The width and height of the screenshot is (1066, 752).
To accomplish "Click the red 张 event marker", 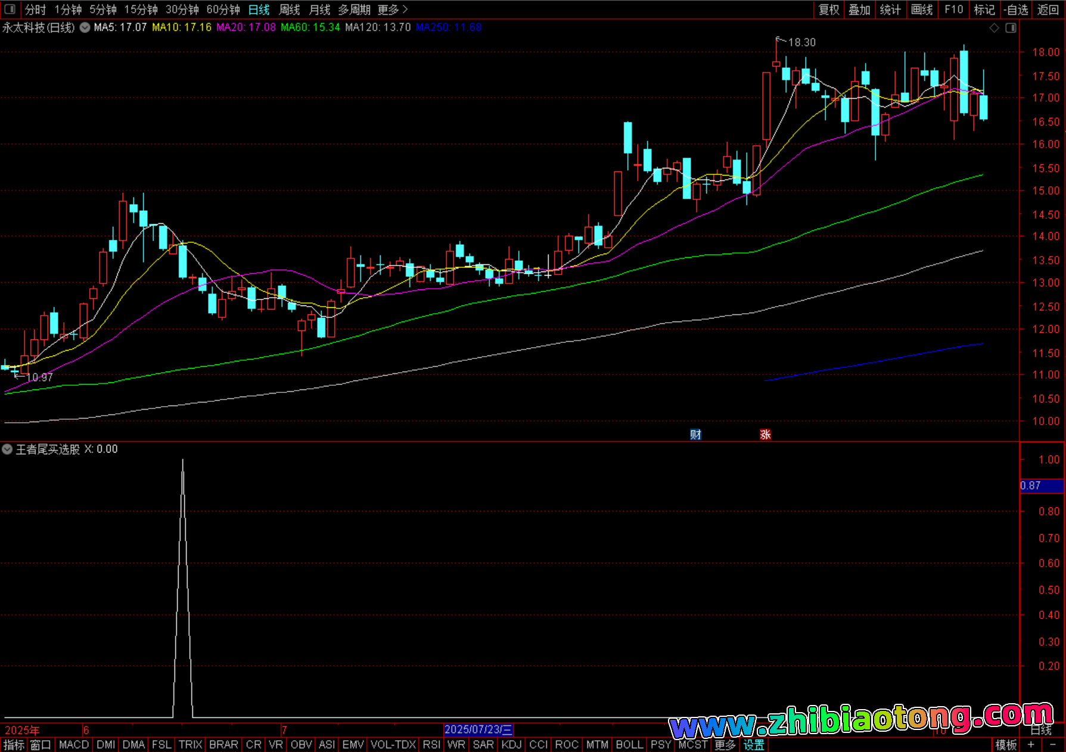I will pyautogui.click(x=765, y=435).
